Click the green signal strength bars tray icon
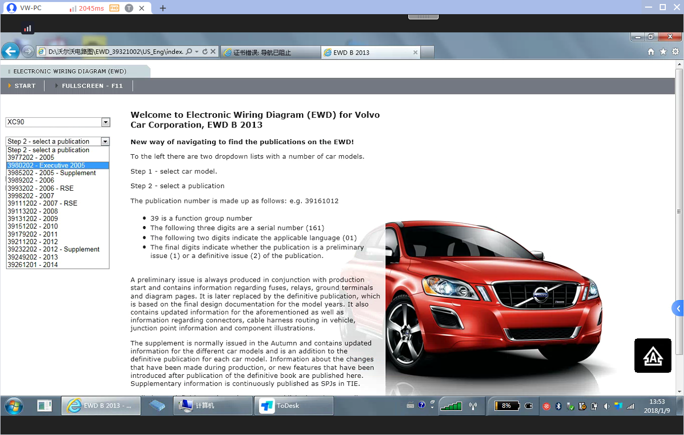Image resolution: width=684 pixels, height=435 pixels. [x=450, y=406]
